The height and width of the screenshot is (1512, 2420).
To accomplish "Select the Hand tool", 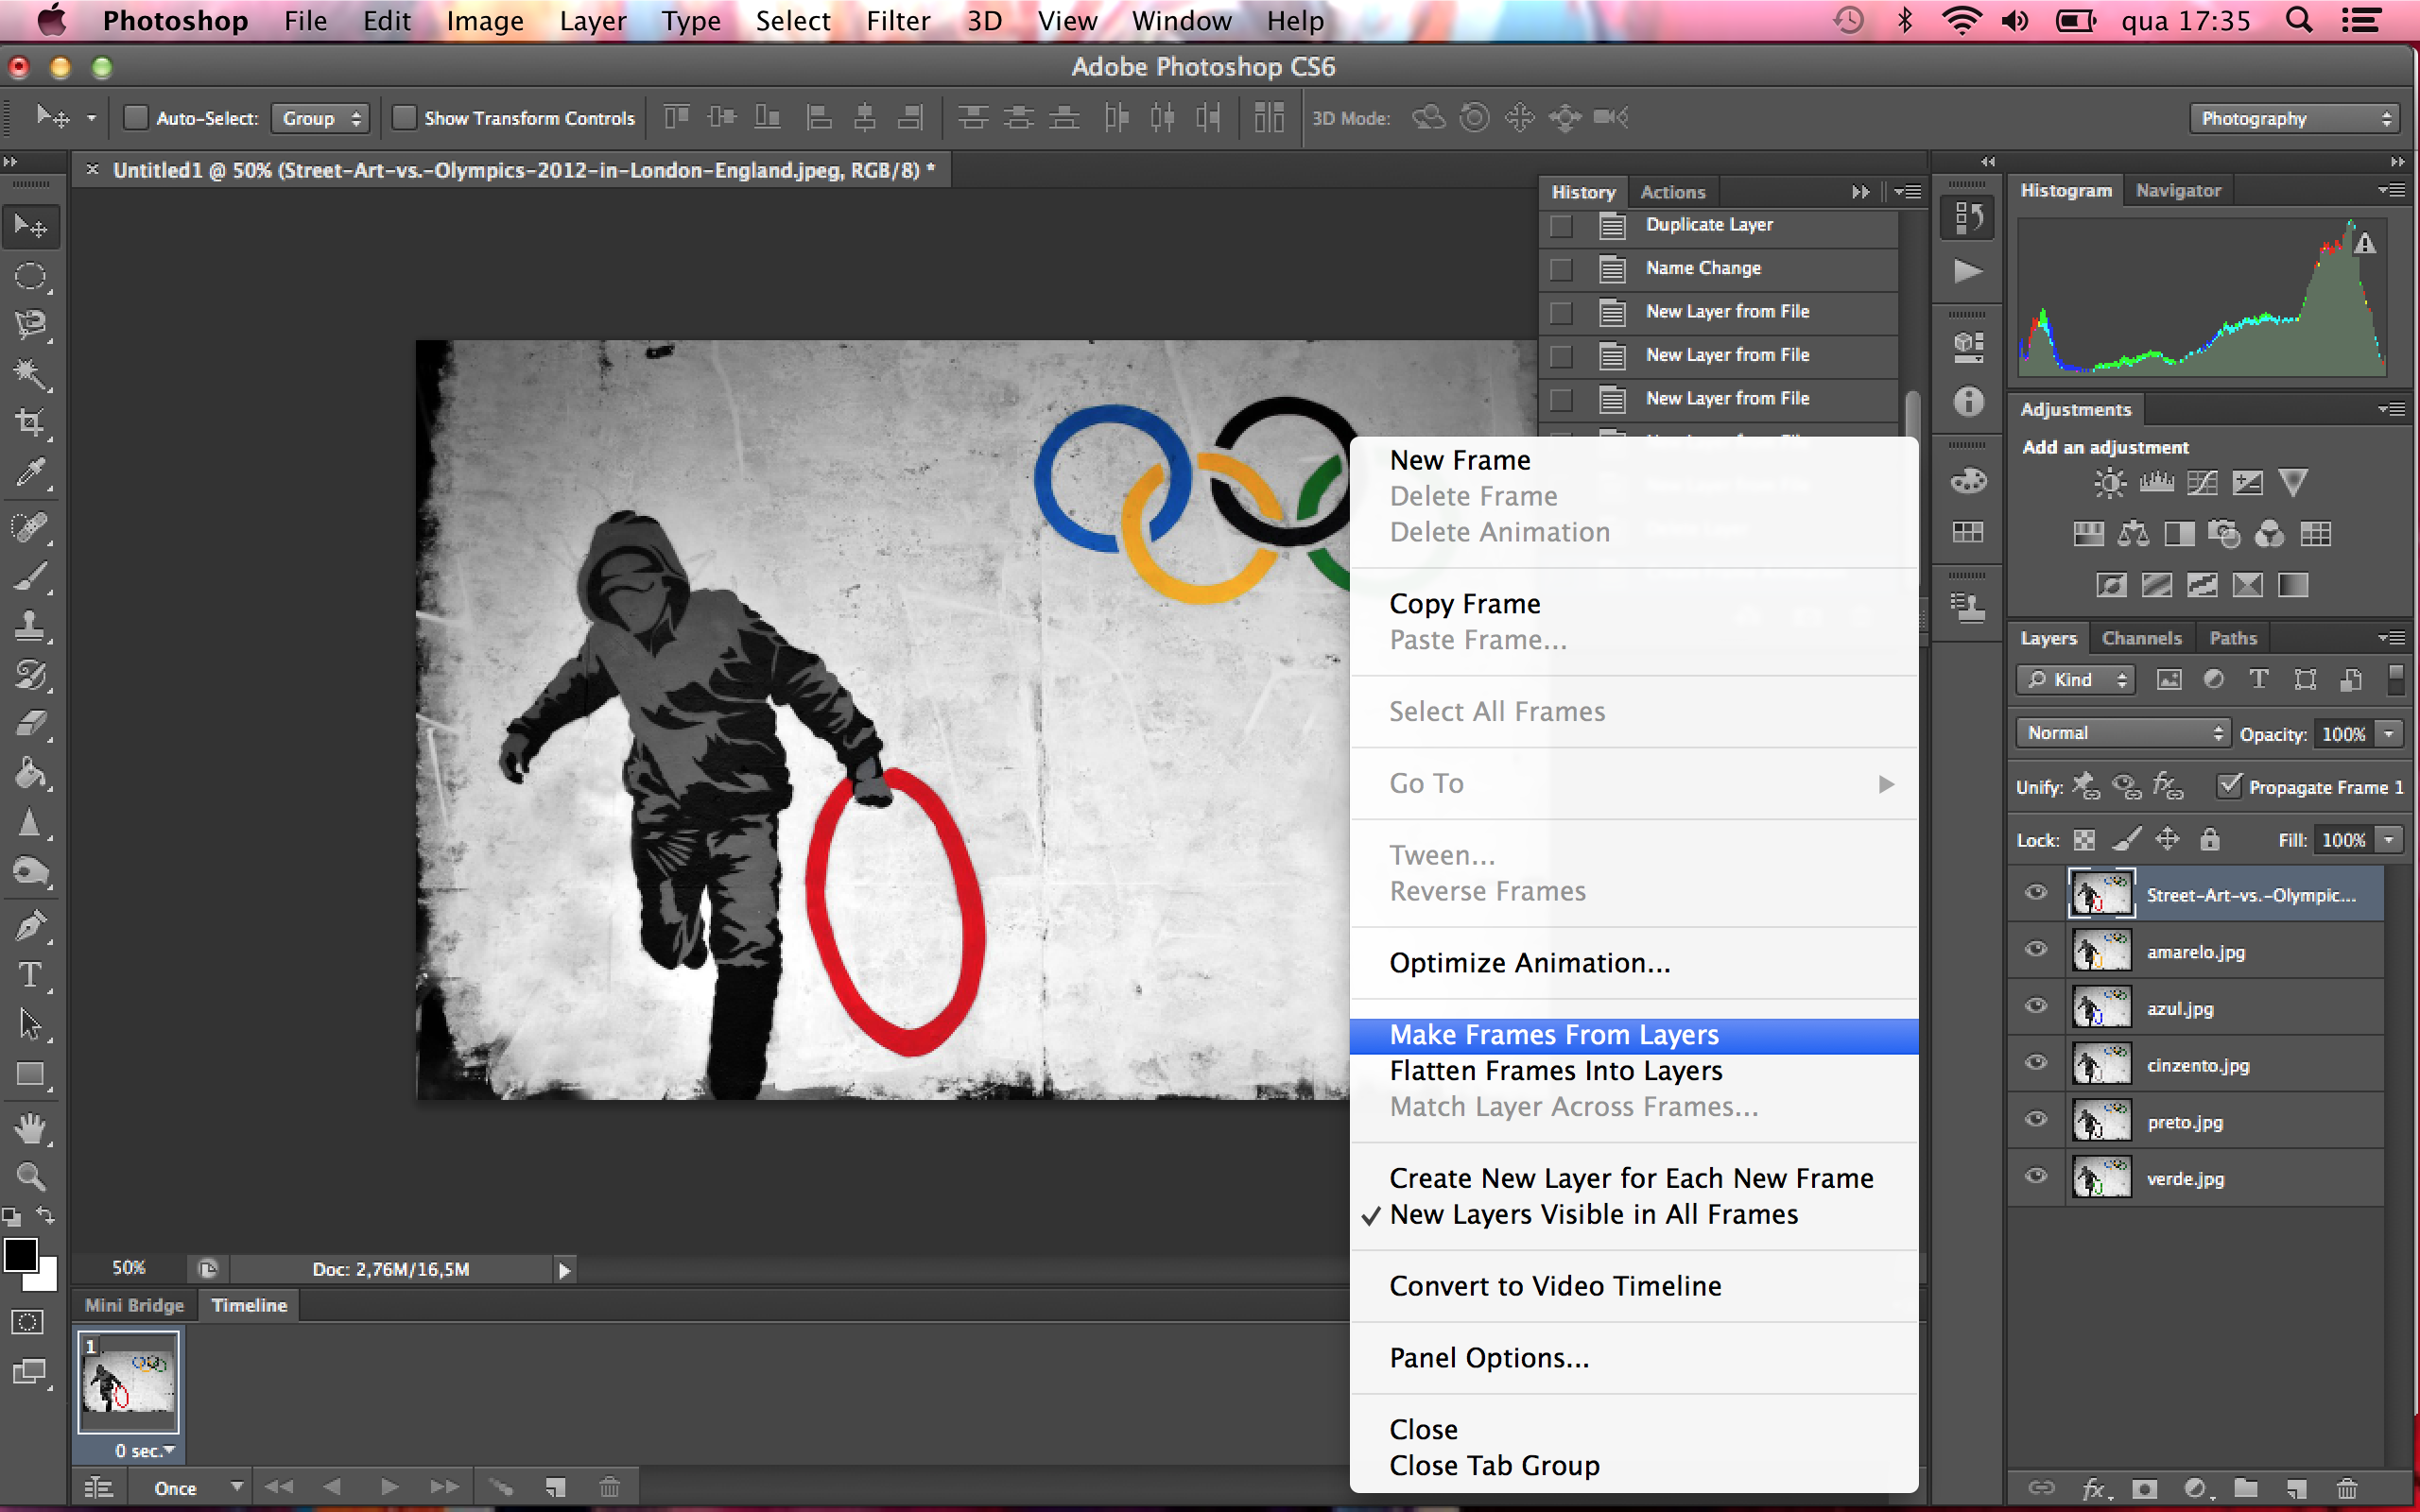I will point(30,1129).
